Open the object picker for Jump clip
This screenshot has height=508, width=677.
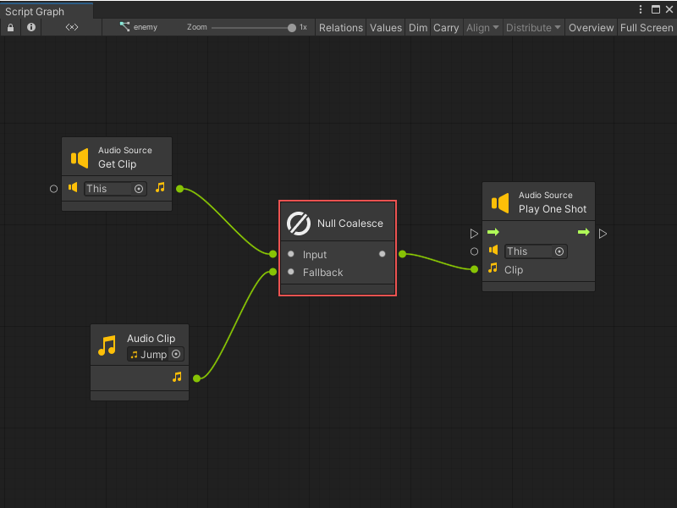point(175,354)
